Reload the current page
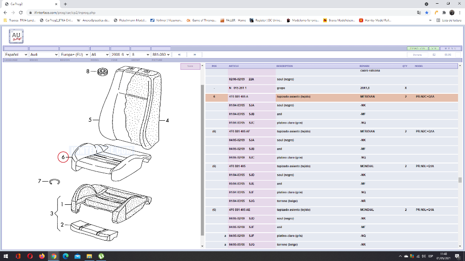Viewport: 465px width, 261px height. [x=21, y=13]
